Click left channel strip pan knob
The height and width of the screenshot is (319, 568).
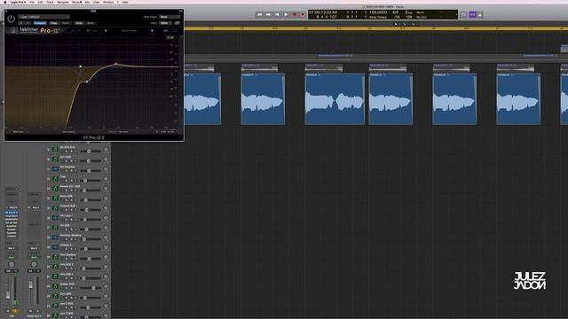pyautogui.click(x=12, y=264)
